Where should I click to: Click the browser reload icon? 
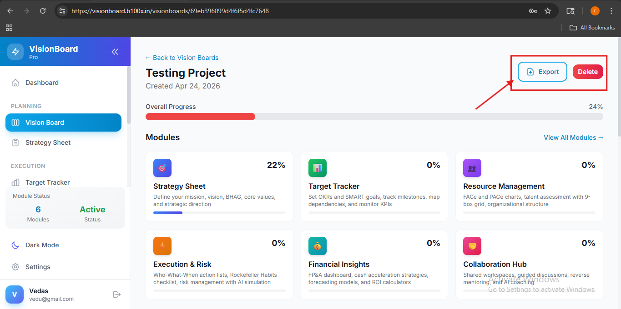(43, 11)
